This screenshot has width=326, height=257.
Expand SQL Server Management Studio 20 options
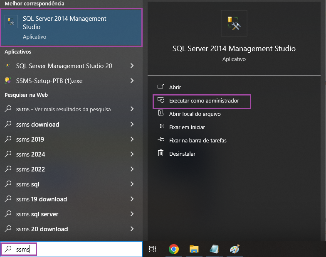[x=132, y=66]
